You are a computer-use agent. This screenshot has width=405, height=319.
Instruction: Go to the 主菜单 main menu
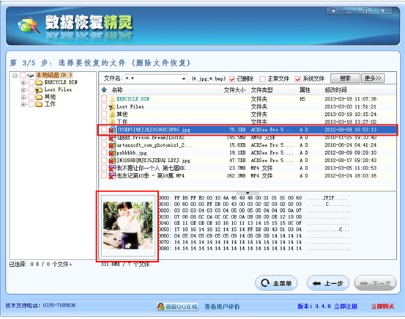[x=276, y=283]
